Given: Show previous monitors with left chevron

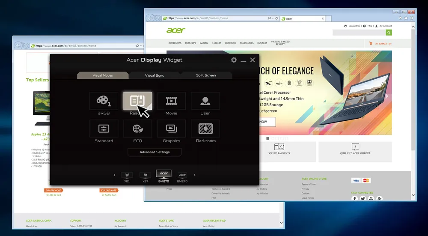Looking at the screenshot, I should pyautogui.click(x=114, y=175).
